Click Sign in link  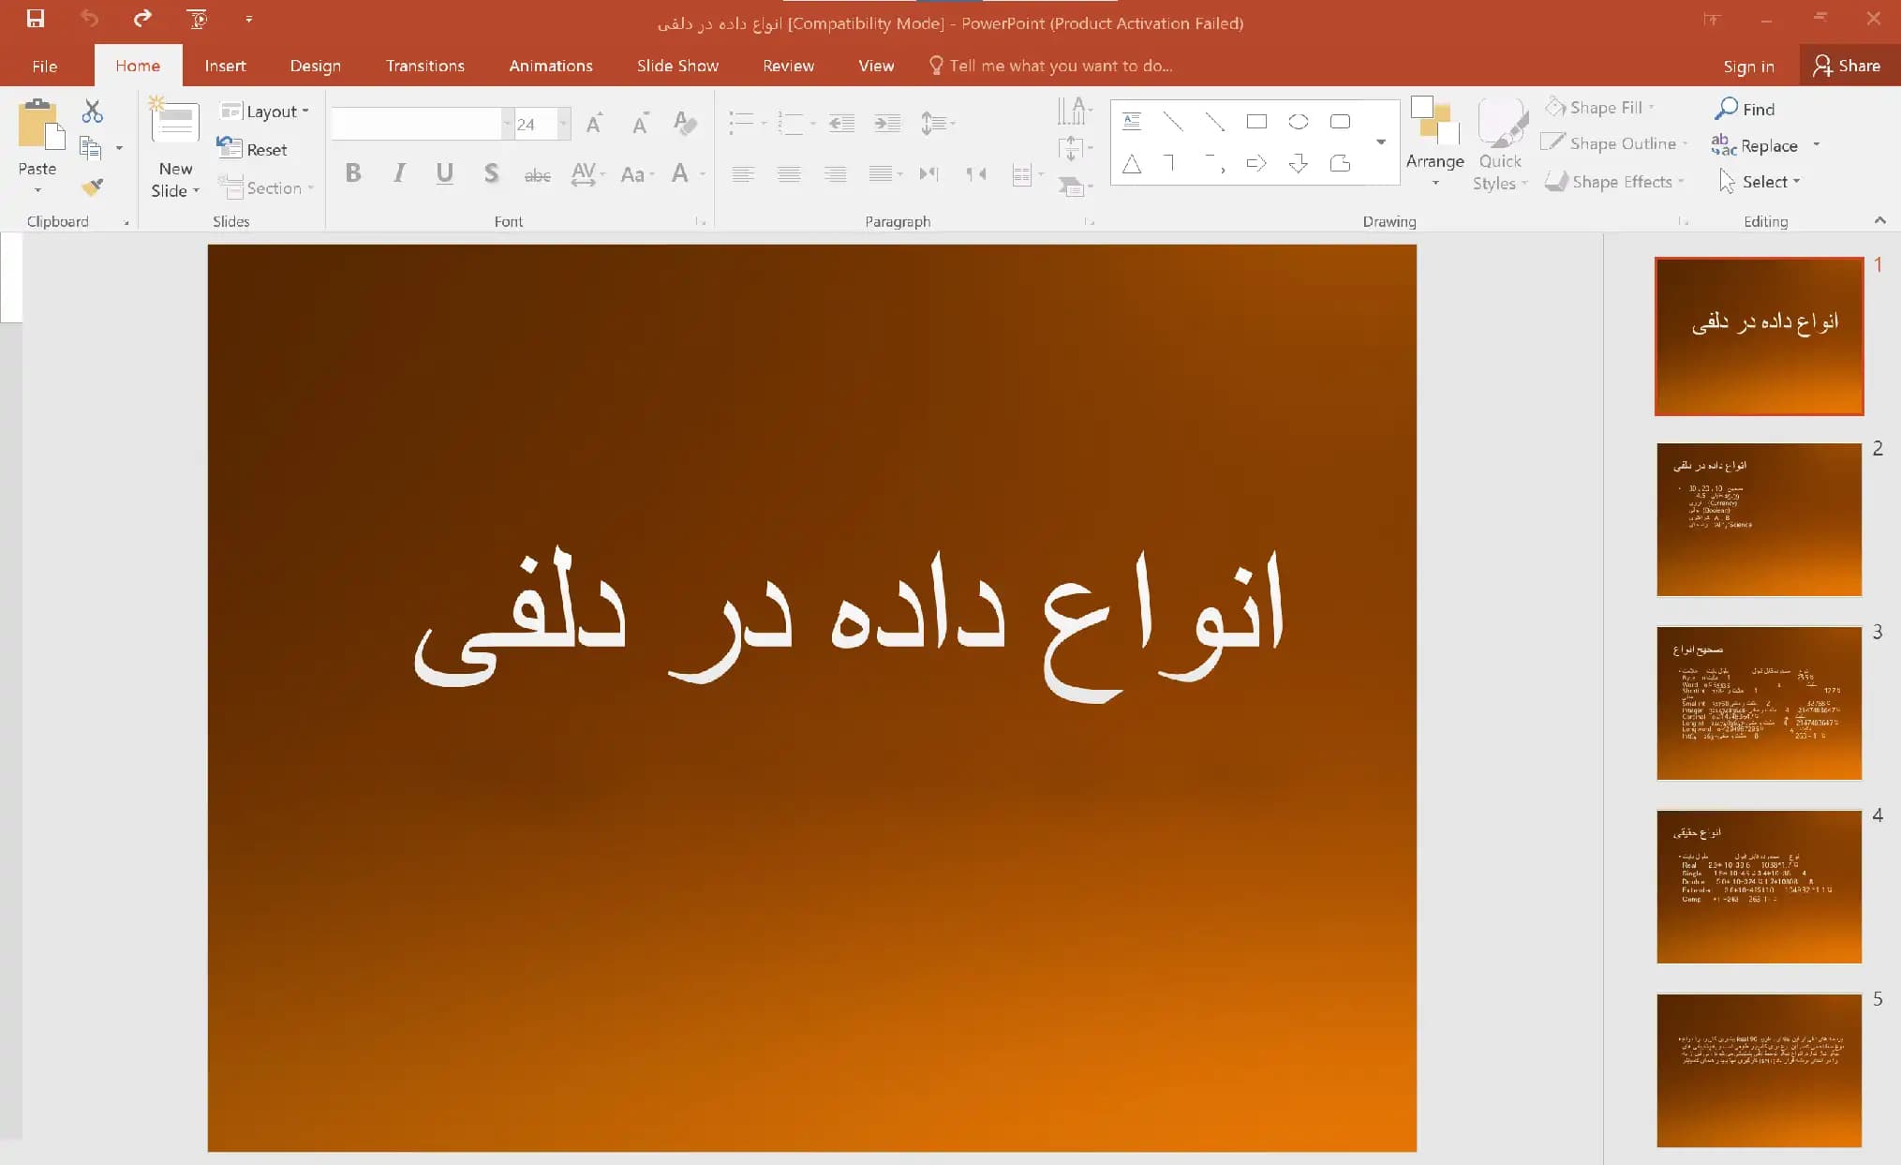pos(1748,67)
